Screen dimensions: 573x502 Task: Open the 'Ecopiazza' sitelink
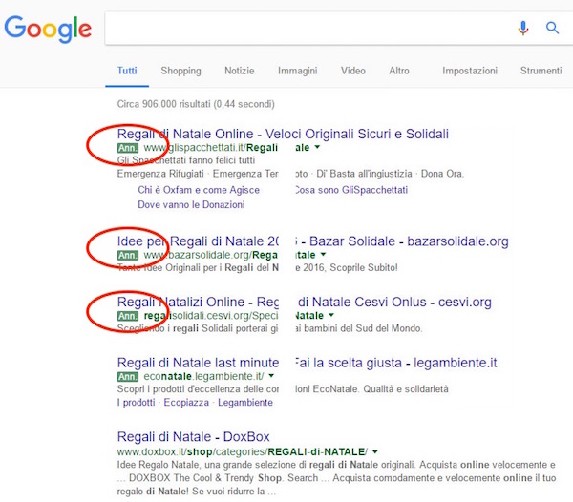click(186, 403)
